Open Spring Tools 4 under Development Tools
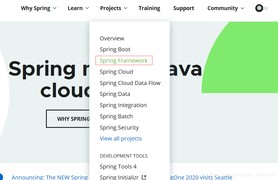Viewport: 278px width, 180px height. click(x=118, y=167)
